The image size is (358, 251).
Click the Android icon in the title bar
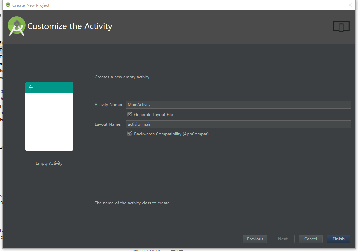pos(8,5)
